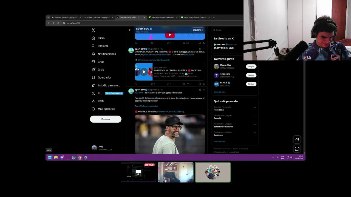
Task: Open Windows Start button
Action: pyautogui.click(x=50, y=157)
